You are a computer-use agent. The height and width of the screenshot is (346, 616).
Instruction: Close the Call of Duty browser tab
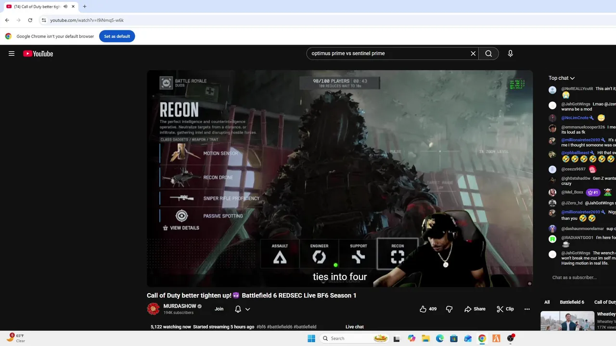[x=73, y=6]
